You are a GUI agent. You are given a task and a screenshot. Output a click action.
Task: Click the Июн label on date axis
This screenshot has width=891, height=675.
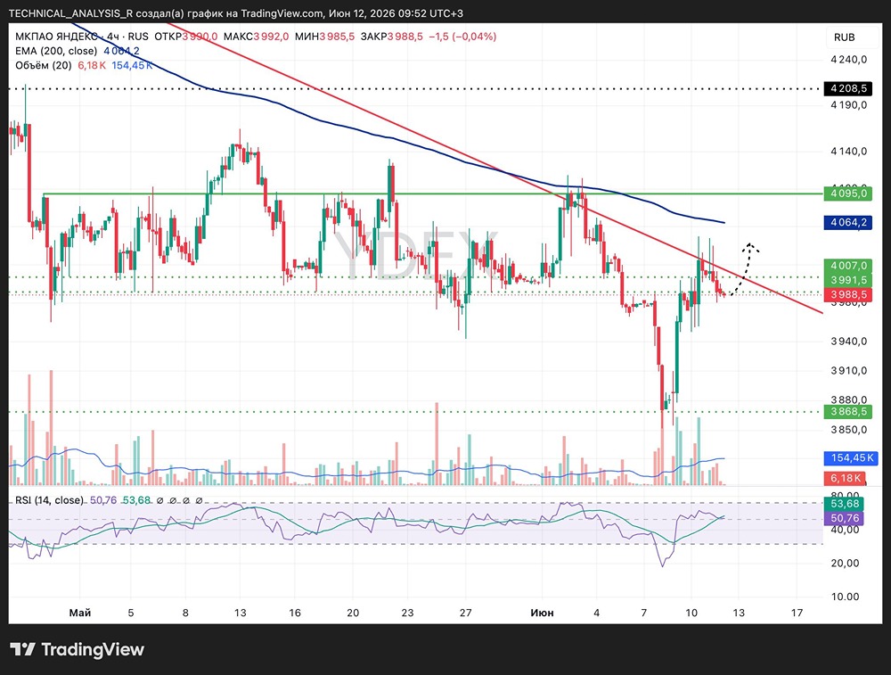(x=542, y=613)
